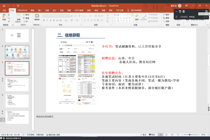The height and width of the screenshot is (140, 210).
Task: Click the Italic formatting button
Action: (47, 20)
